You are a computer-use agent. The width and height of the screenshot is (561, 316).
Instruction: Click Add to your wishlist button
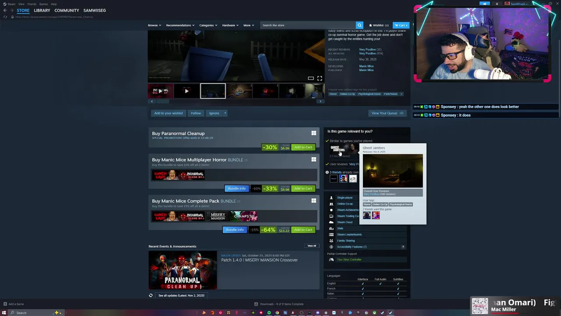coord(168,113)
